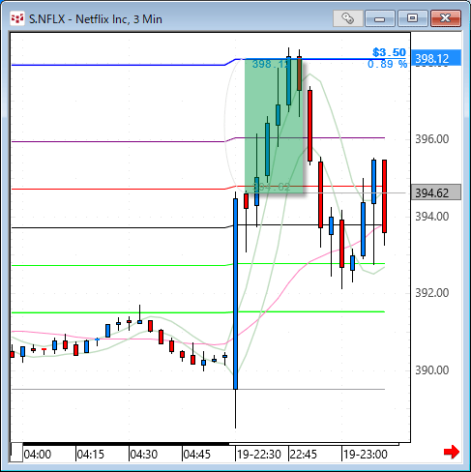Click the blue 398.12 price tag on axis
Image resolution: width=471 pixels, height=472 pixels.
pos(436,58)
